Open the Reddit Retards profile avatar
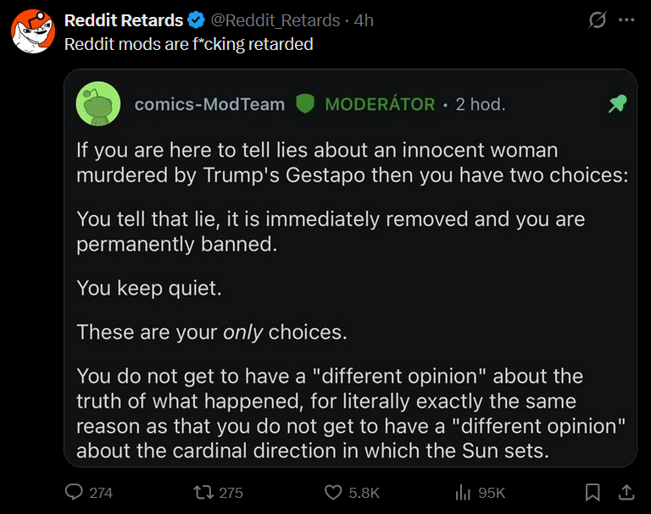Viewport: 651px width, 514px height. [x=33, y=31]
